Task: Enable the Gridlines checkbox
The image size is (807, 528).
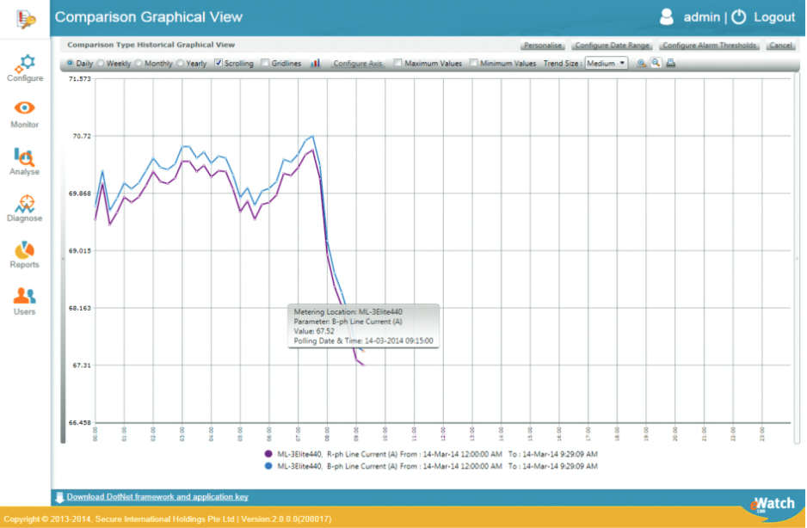Action: pos(265,63)
